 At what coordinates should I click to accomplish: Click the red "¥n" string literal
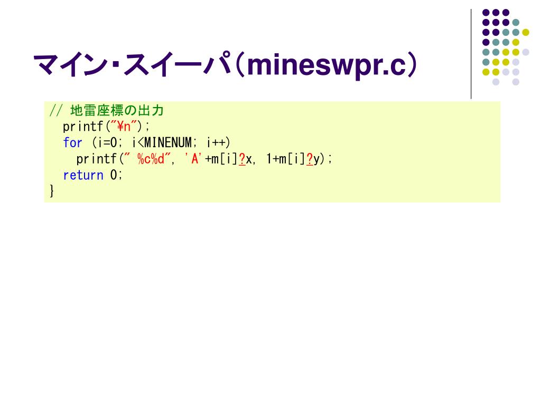click(124, 127)
